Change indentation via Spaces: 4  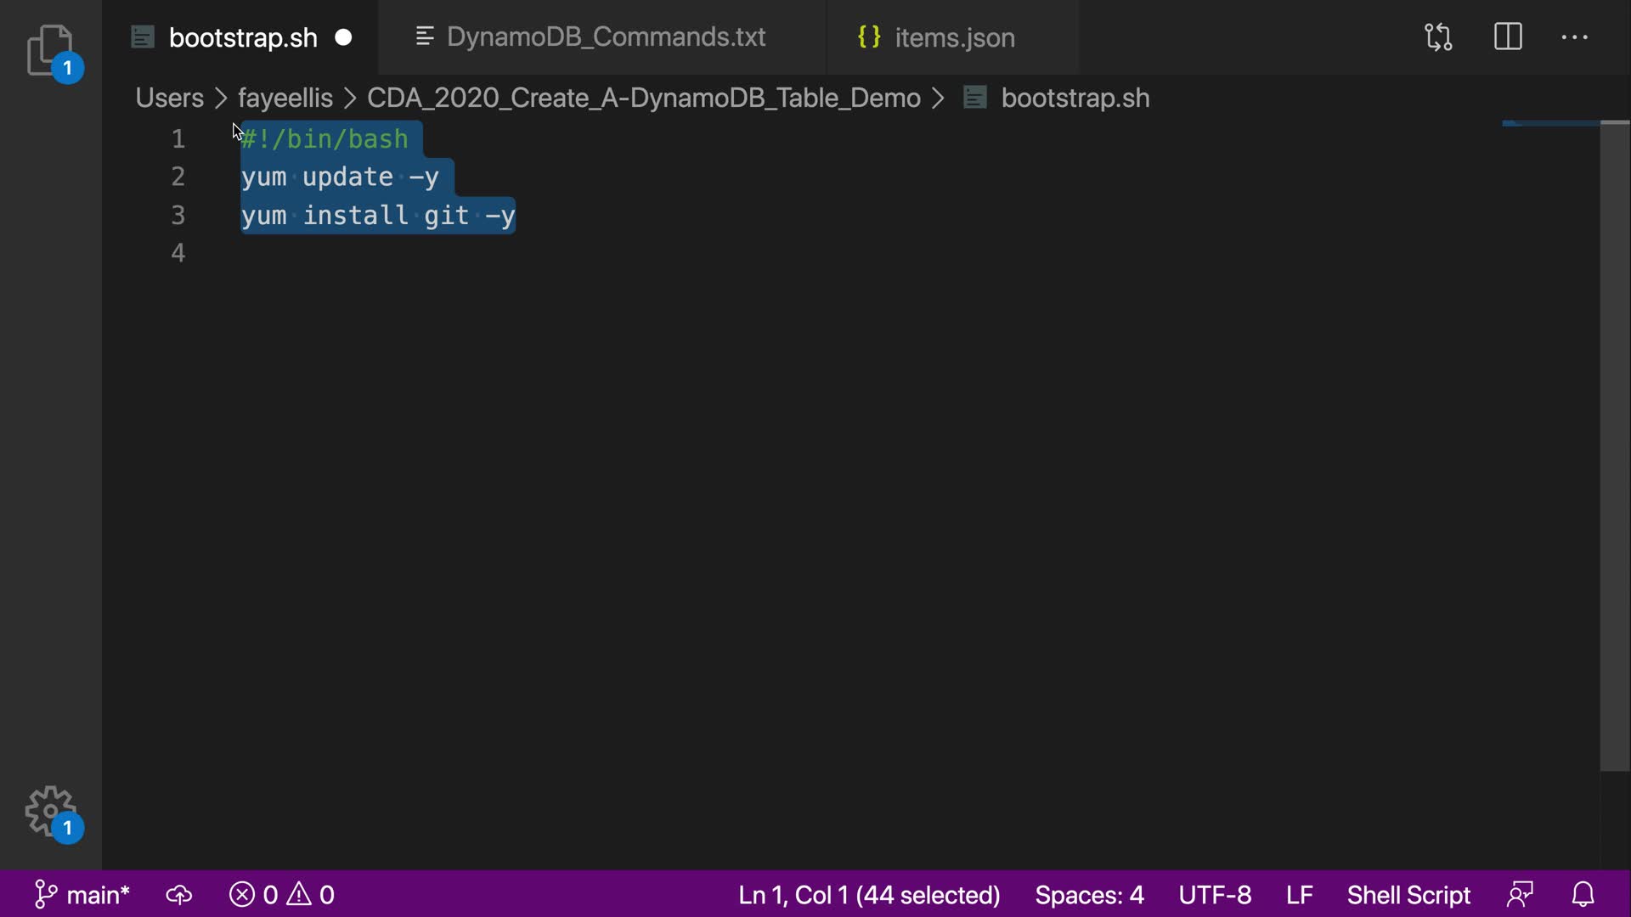tap(1089, 895)
